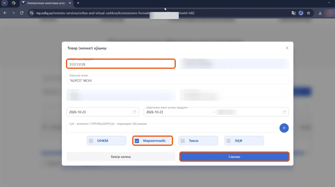Open a new browser tab
The width and height of the screenshot is (335, 187).
point(78,3)
